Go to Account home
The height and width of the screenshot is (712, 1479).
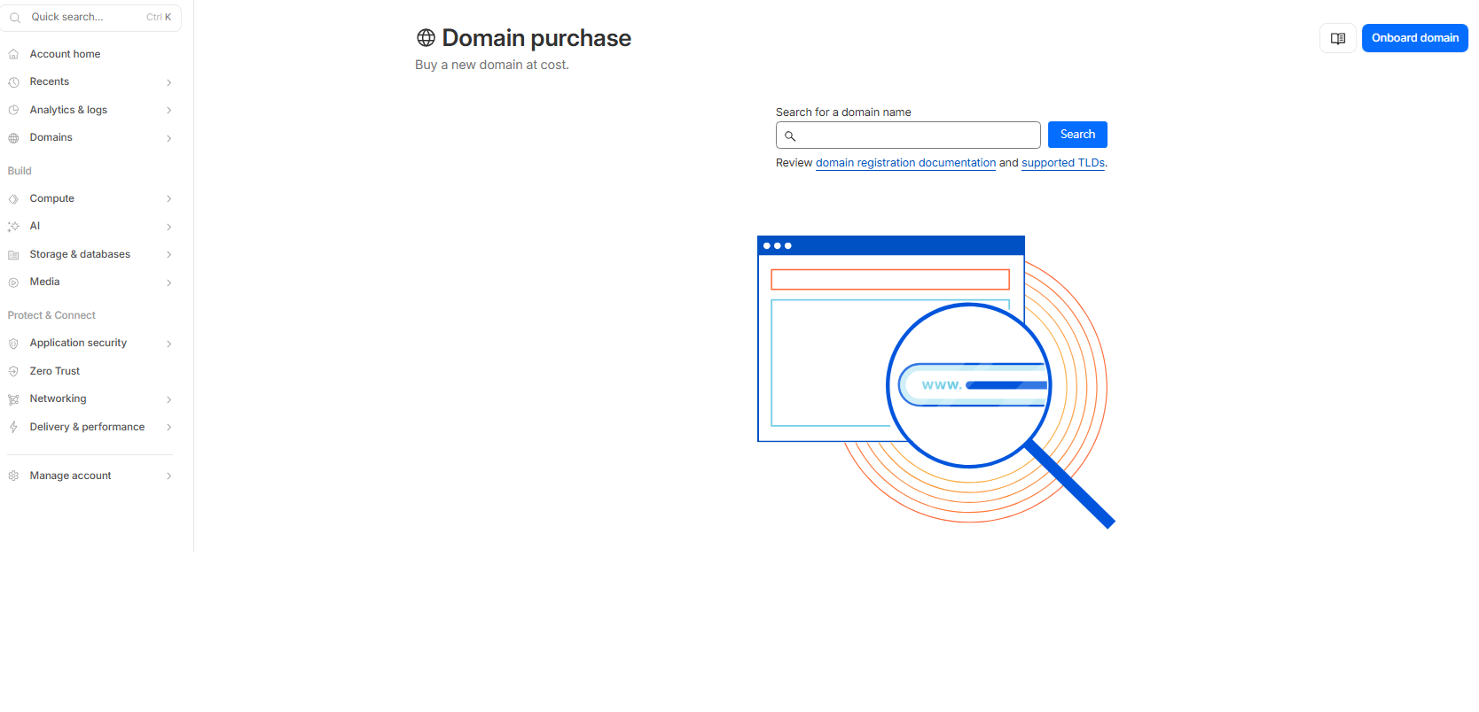[65, 54]
